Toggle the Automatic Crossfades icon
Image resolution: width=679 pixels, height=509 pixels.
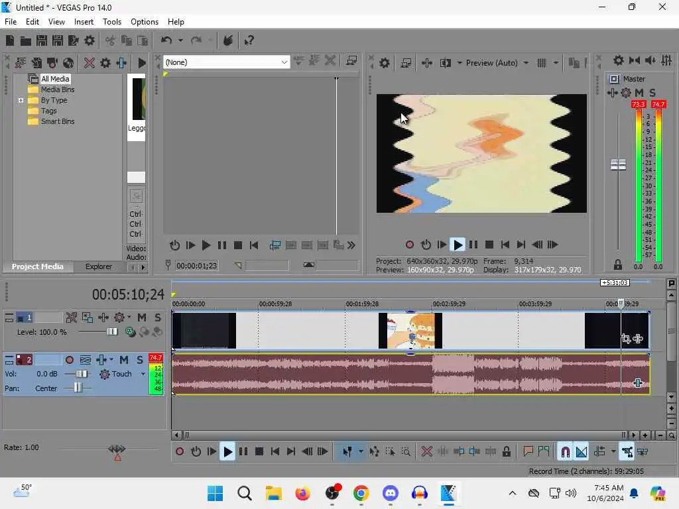[x=582, y=452]
